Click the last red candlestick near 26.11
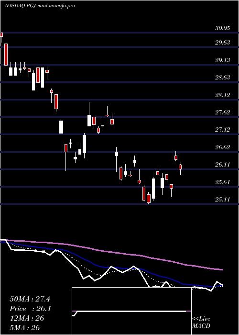 [180, 167]
